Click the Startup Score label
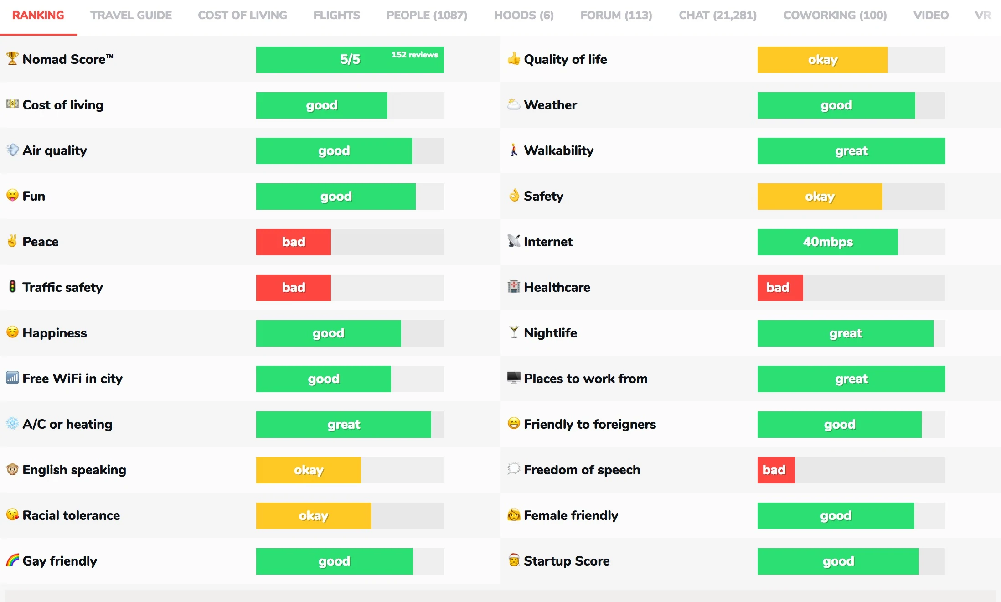Screen dimensions: 1001x602 (x=567, y=561)
